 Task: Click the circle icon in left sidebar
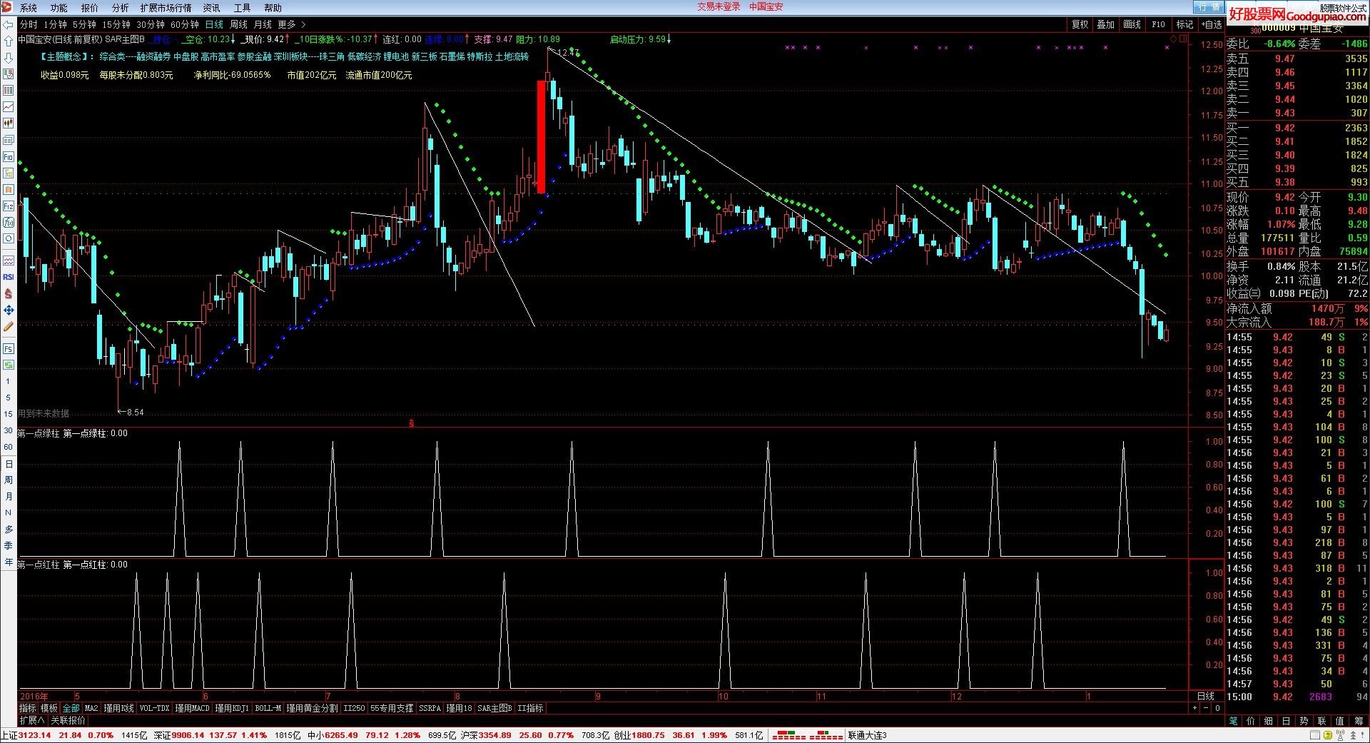point(9,238)
